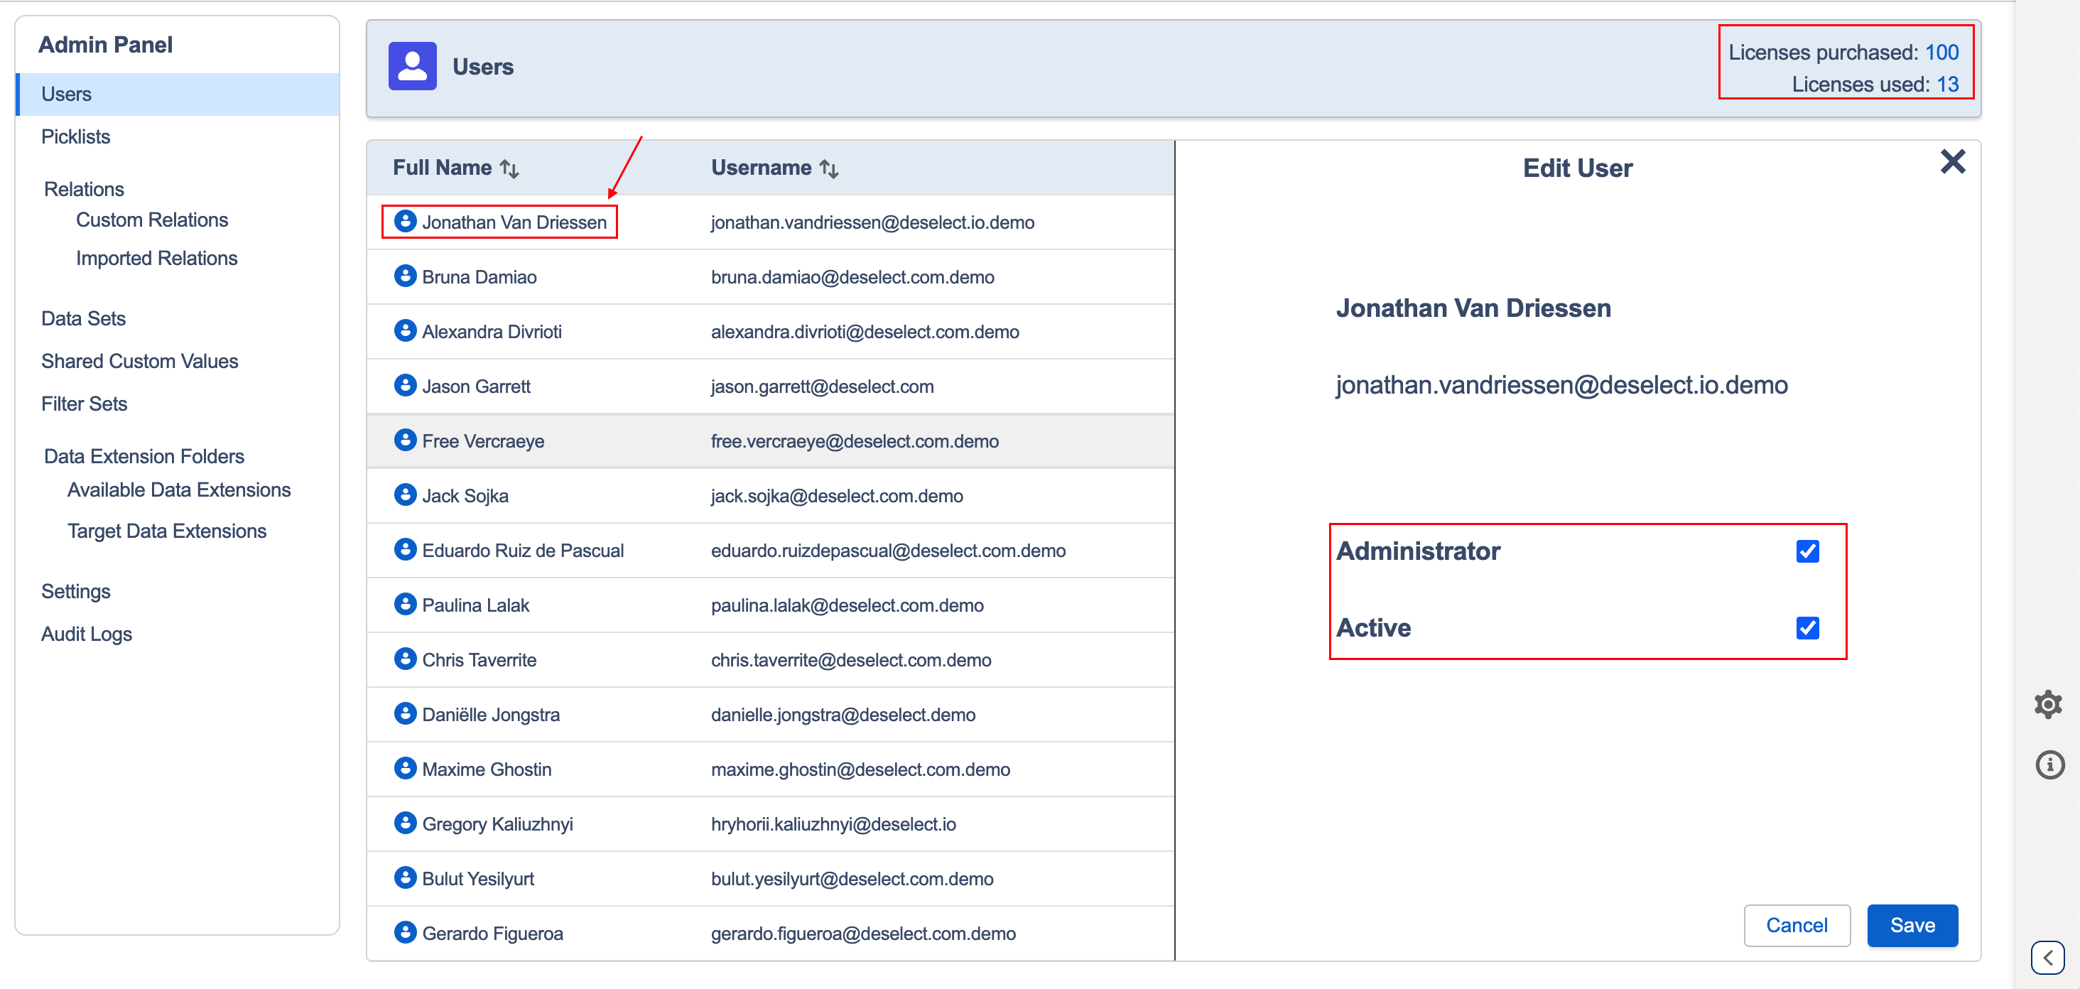Sort the list by Full Name arrows
Viewport: 2080px width, 989px height.
tap(509, 168)
